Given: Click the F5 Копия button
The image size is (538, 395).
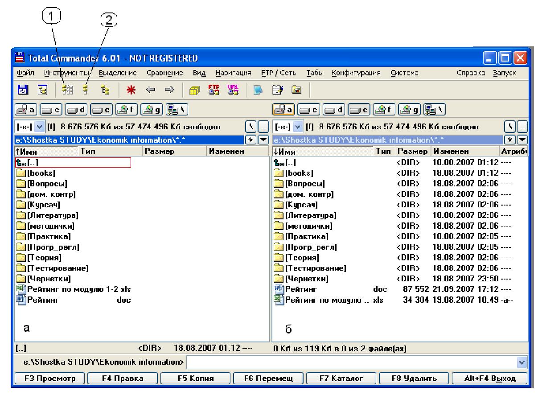Looking at the screenshot, I should tap(195, 379).
